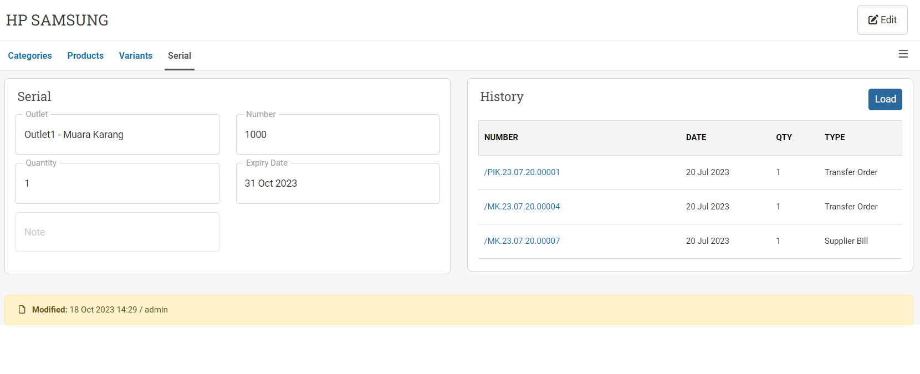The width and height of the screenshot is (920, 374).
Task: Open link /PIK.23.07.20.00001
Action: [x=522, y=172]
